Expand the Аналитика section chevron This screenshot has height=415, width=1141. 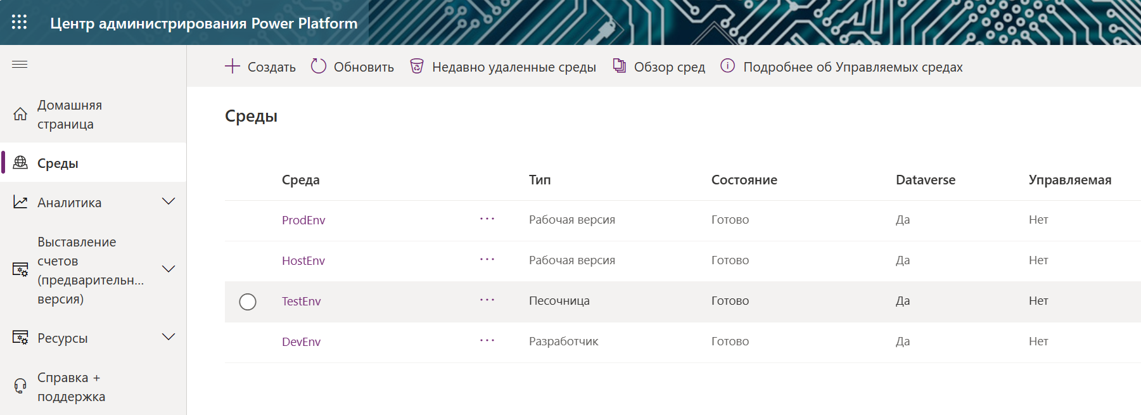pos(169,201)
